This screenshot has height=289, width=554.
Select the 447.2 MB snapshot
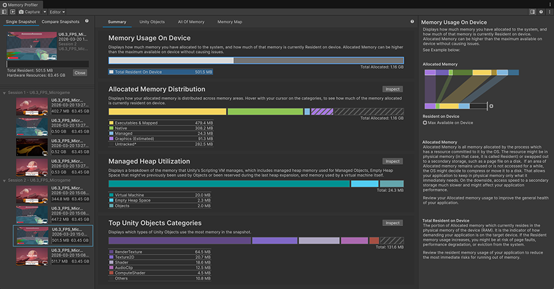[53, 214]
